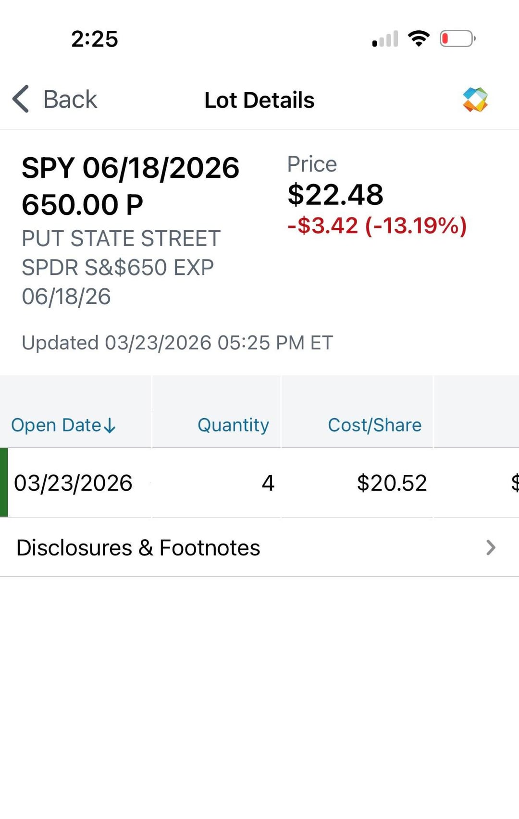Sort lots by Open Date header
The height and width of the screenshot is (819, 519).
tap(56, 425)
